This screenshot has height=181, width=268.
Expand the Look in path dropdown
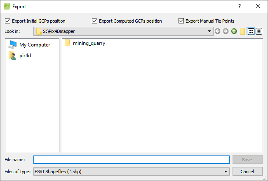pos(209,31)
